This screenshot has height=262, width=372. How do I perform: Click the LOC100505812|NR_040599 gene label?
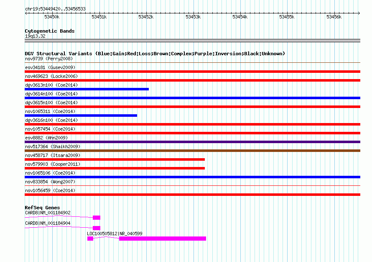115,234
